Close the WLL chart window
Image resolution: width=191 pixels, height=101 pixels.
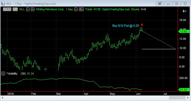click(185, 3)
